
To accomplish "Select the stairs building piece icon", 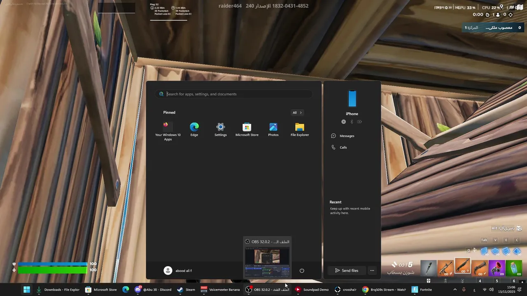I will click(x=506, y=251).
